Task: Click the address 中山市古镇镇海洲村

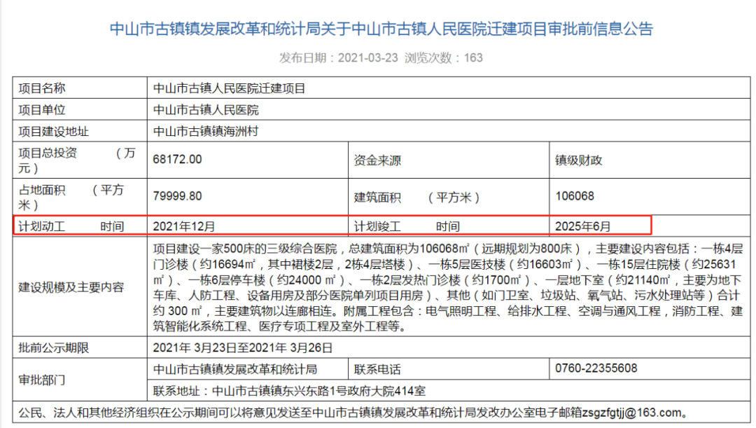Action: point(206,131)
